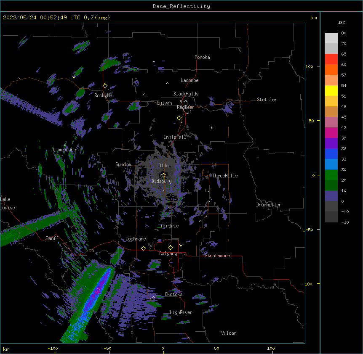This screenshot has height=354, width=363.
Task: Click the Stettler city label
Action: (x=267, y=100)
